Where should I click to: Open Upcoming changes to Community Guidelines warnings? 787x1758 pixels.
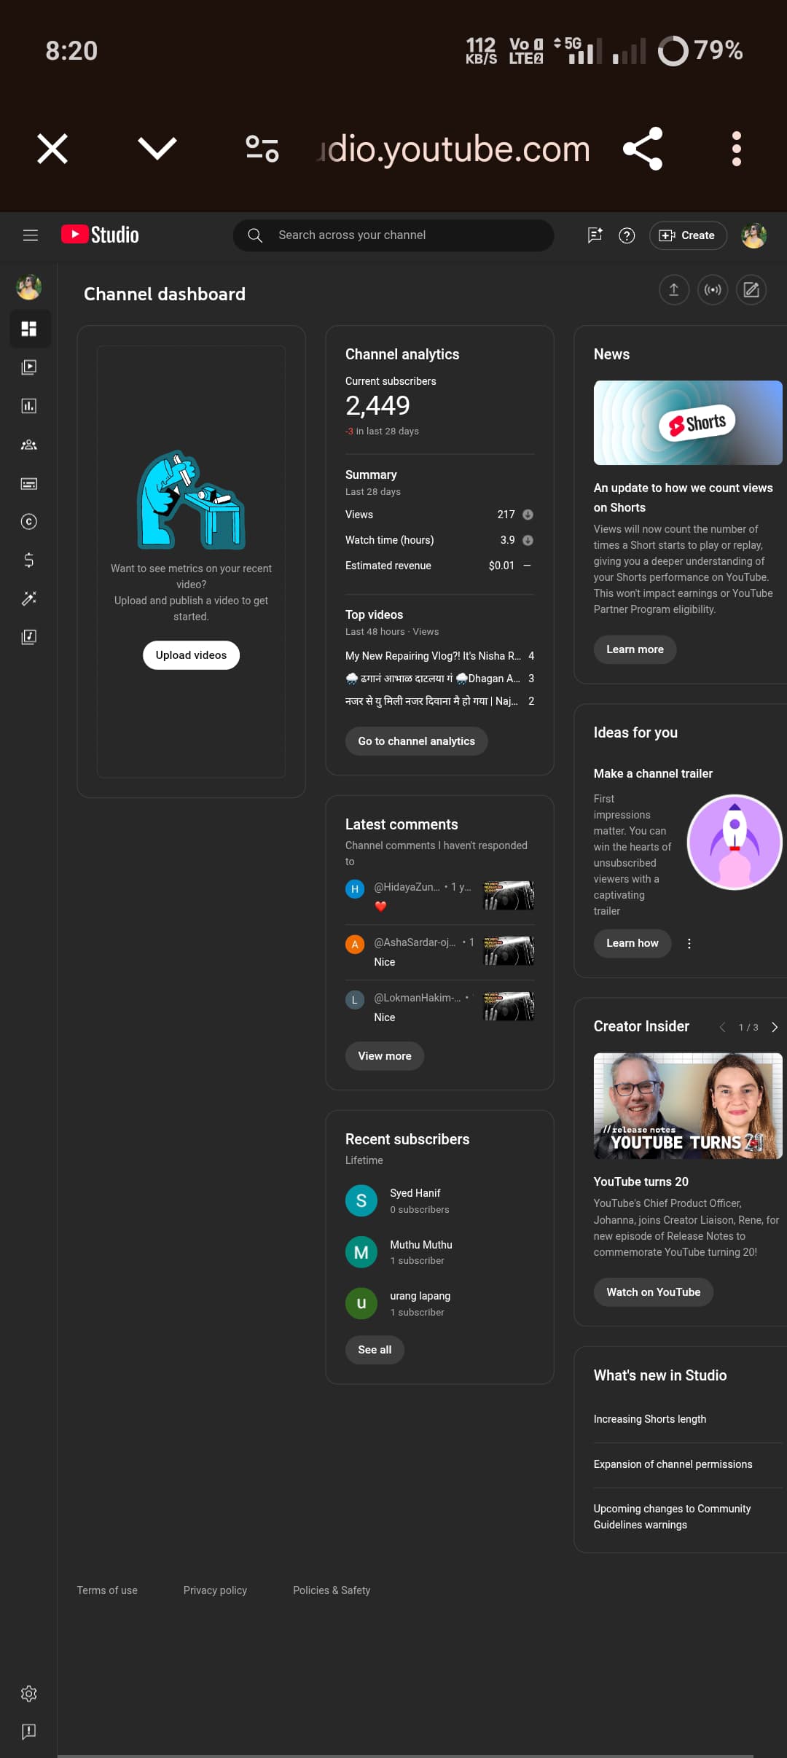pyautogui.click(x=673, y=1517)
